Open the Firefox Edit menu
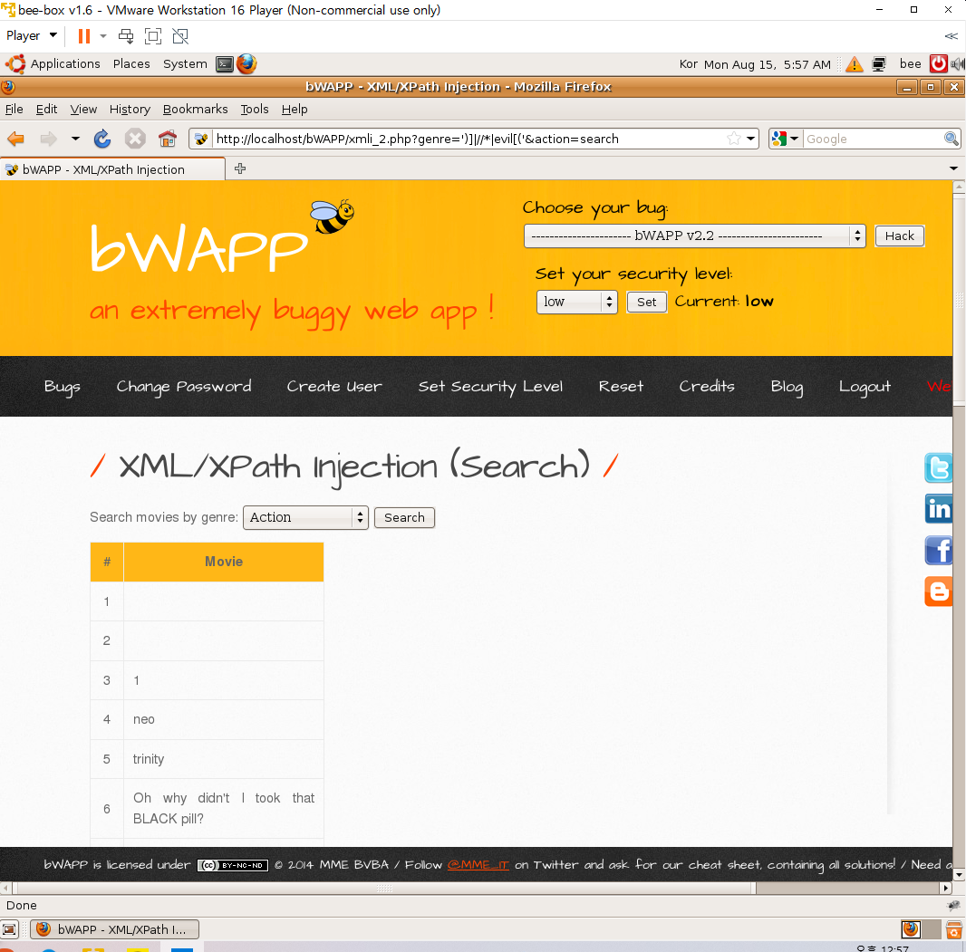Image resolution: width=966 pixels, height=952 pixels. [x=46, y=109]
